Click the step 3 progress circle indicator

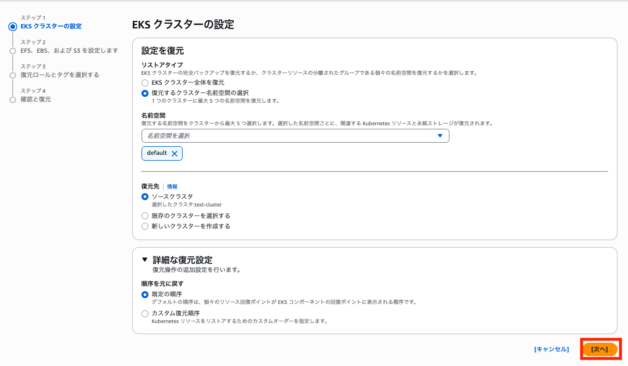coord(14,75)
